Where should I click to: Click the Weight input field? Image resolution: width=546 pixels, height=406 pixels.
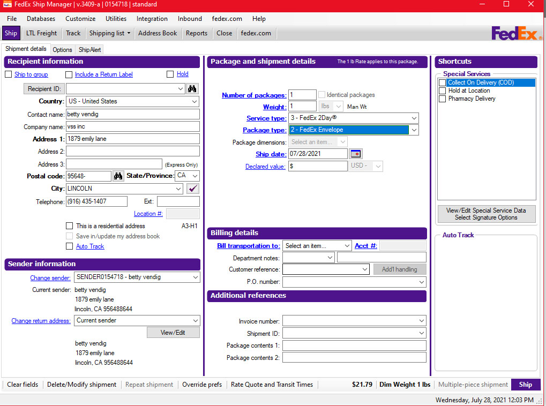click(x=302, y=106)
